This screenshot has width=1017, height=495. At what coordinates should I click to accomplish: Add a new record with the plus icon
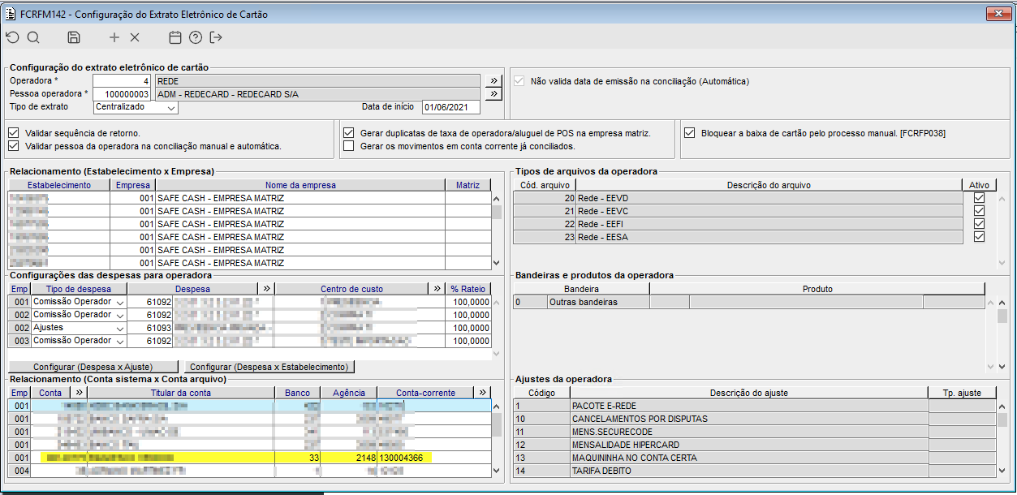[x=114, y=37]
